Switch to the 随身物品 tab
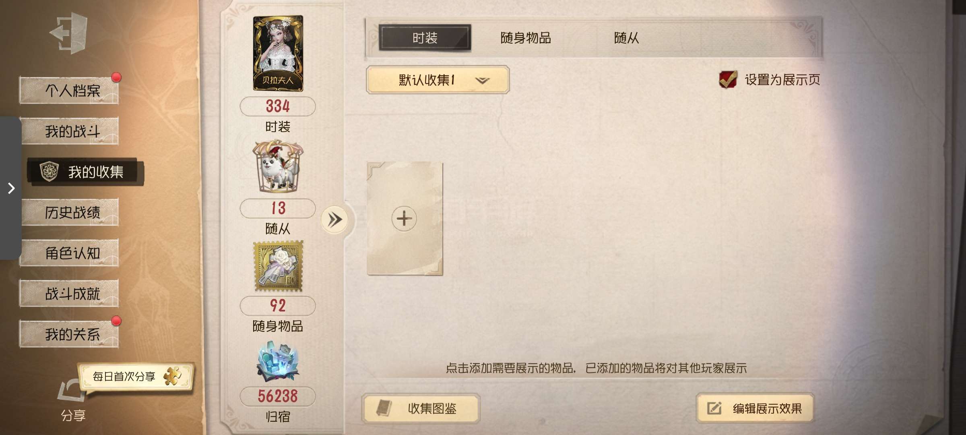 click(525, 38)
